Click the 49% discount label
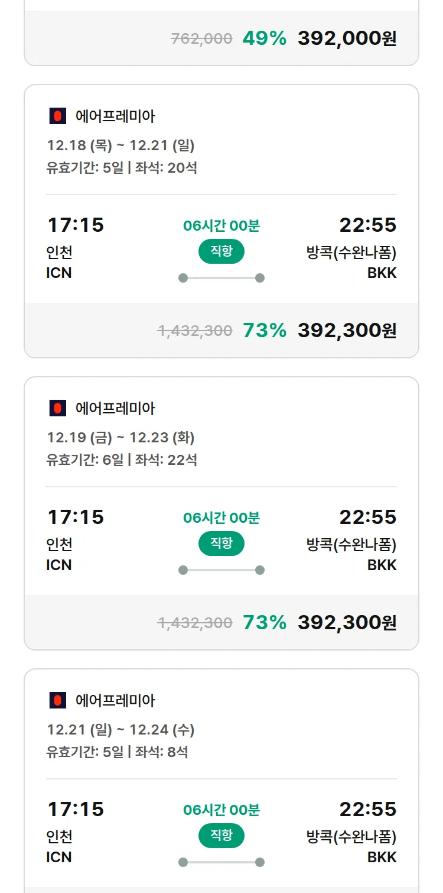The image size is (443, 893). 264,38
